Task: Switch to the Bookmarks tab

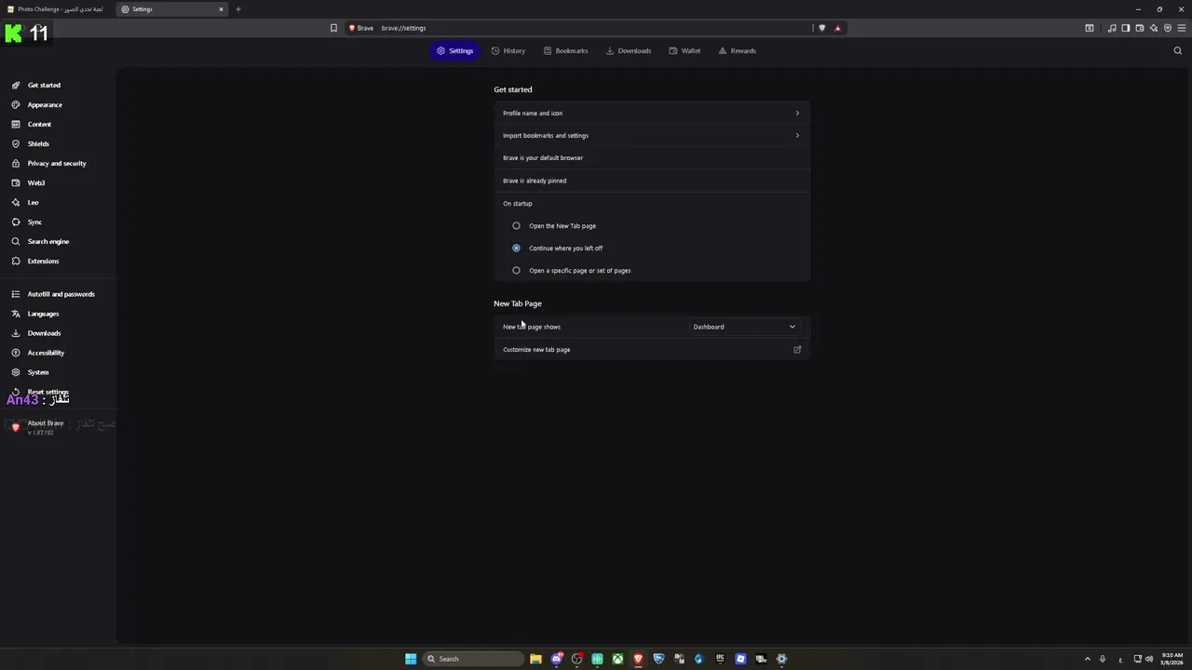Action: [x=566, y=50]
